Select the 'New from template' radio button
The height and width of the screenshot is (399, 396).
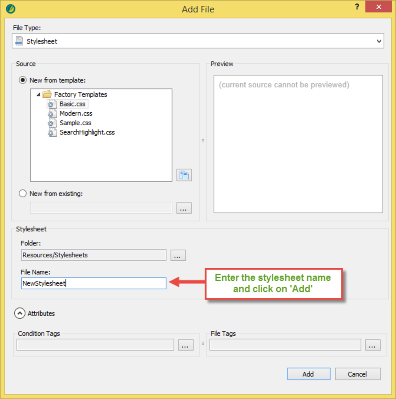point(22,80)
